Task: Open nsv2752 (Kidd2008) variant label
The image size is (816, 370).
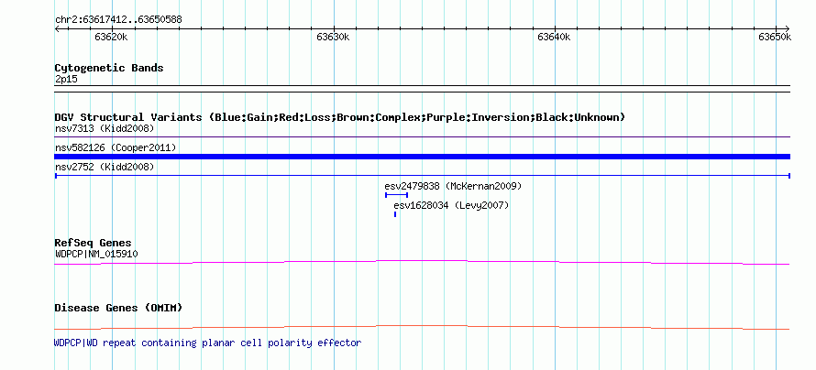Action: (x=105, y=167)
